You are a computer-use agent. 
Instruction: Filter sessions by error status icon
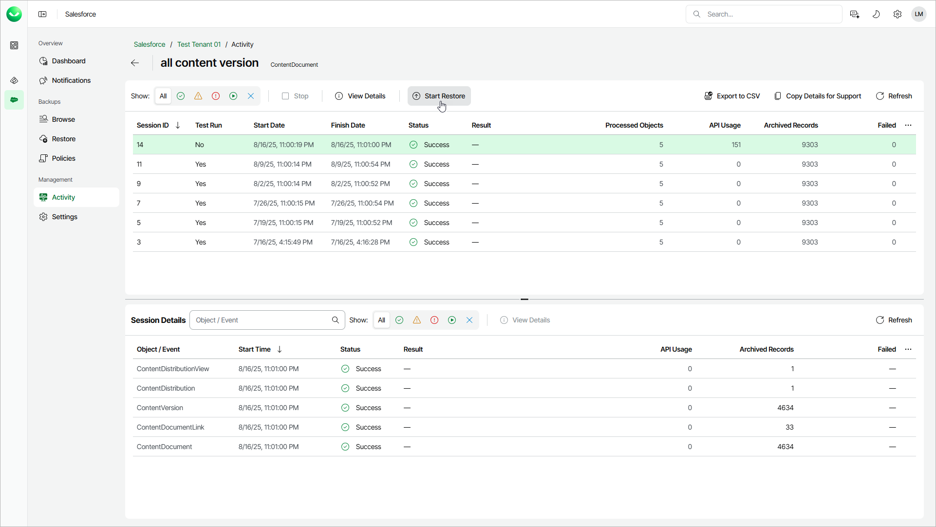[216, 96]
